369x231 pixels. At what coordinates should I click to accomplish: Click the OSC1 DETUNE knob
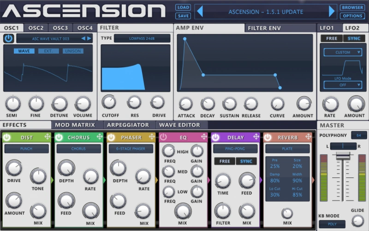[60, 103]
